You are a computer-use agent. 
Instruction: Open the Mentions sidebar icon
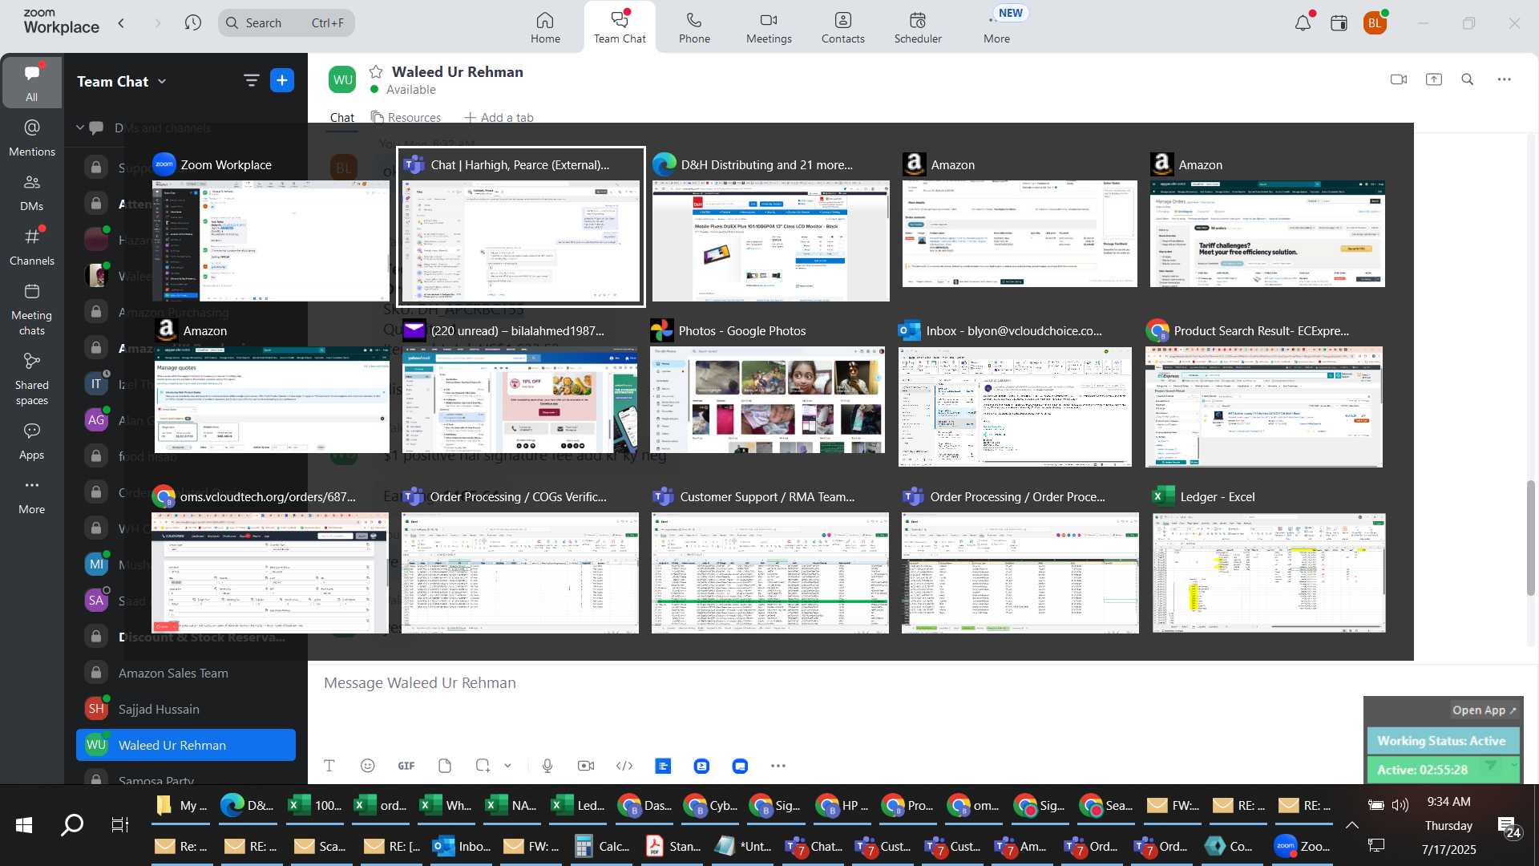point(32,138)
